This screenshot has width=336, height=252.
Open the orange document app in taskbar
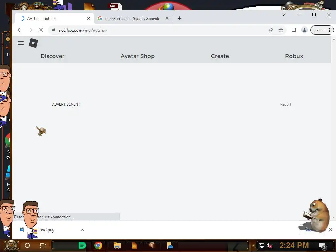[134, 245]
